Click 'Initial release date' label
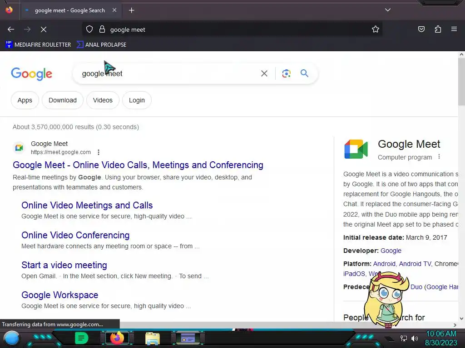465x348 pixels. click(x=374, y=237)
